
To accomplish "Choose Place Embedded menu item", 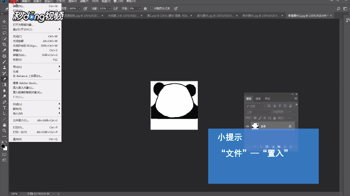I will pos(35,87).
